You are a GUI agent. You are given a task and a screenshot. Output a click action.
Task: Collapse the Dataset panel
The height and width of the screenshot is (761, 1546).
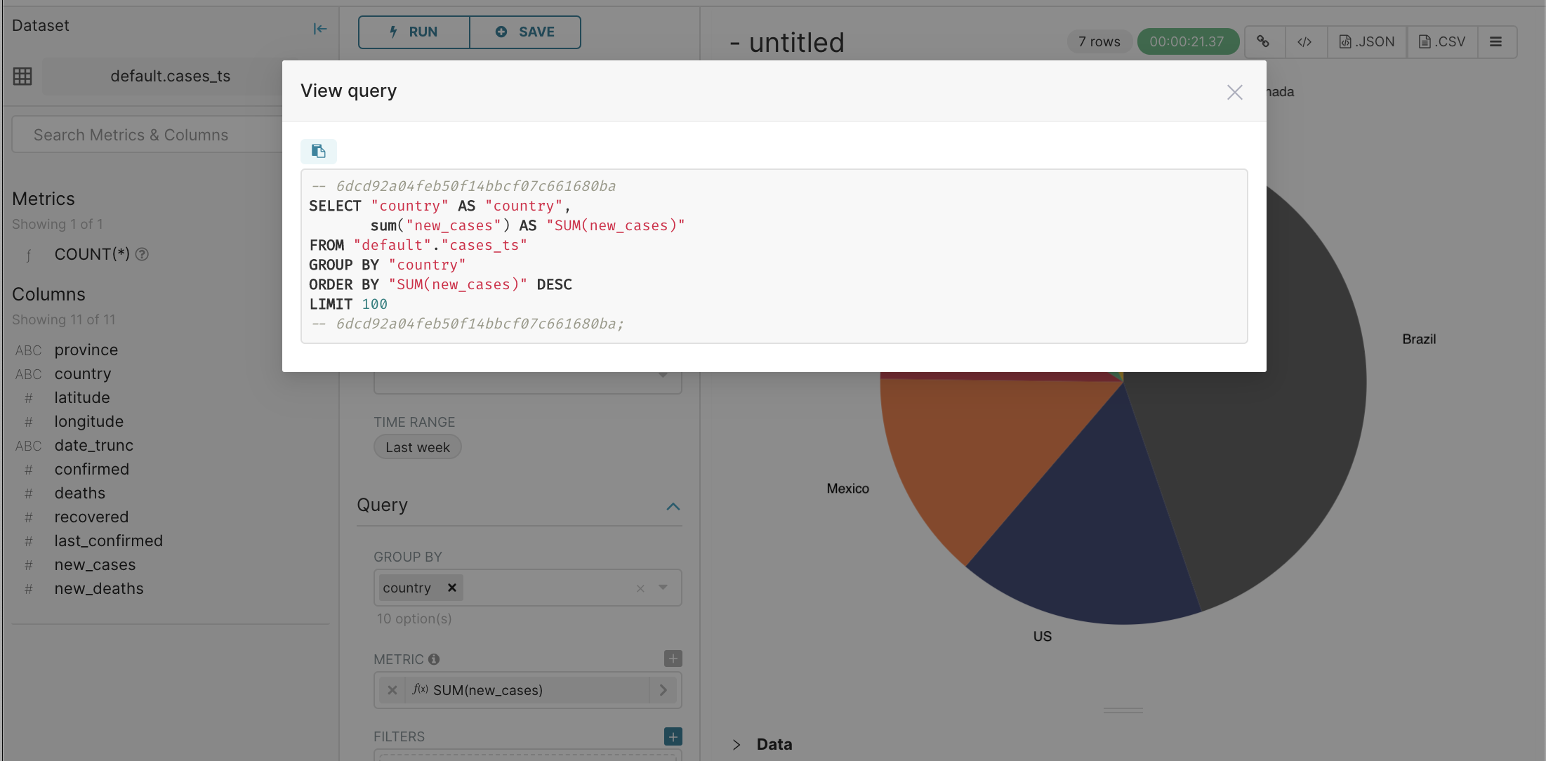coord(319,29)
